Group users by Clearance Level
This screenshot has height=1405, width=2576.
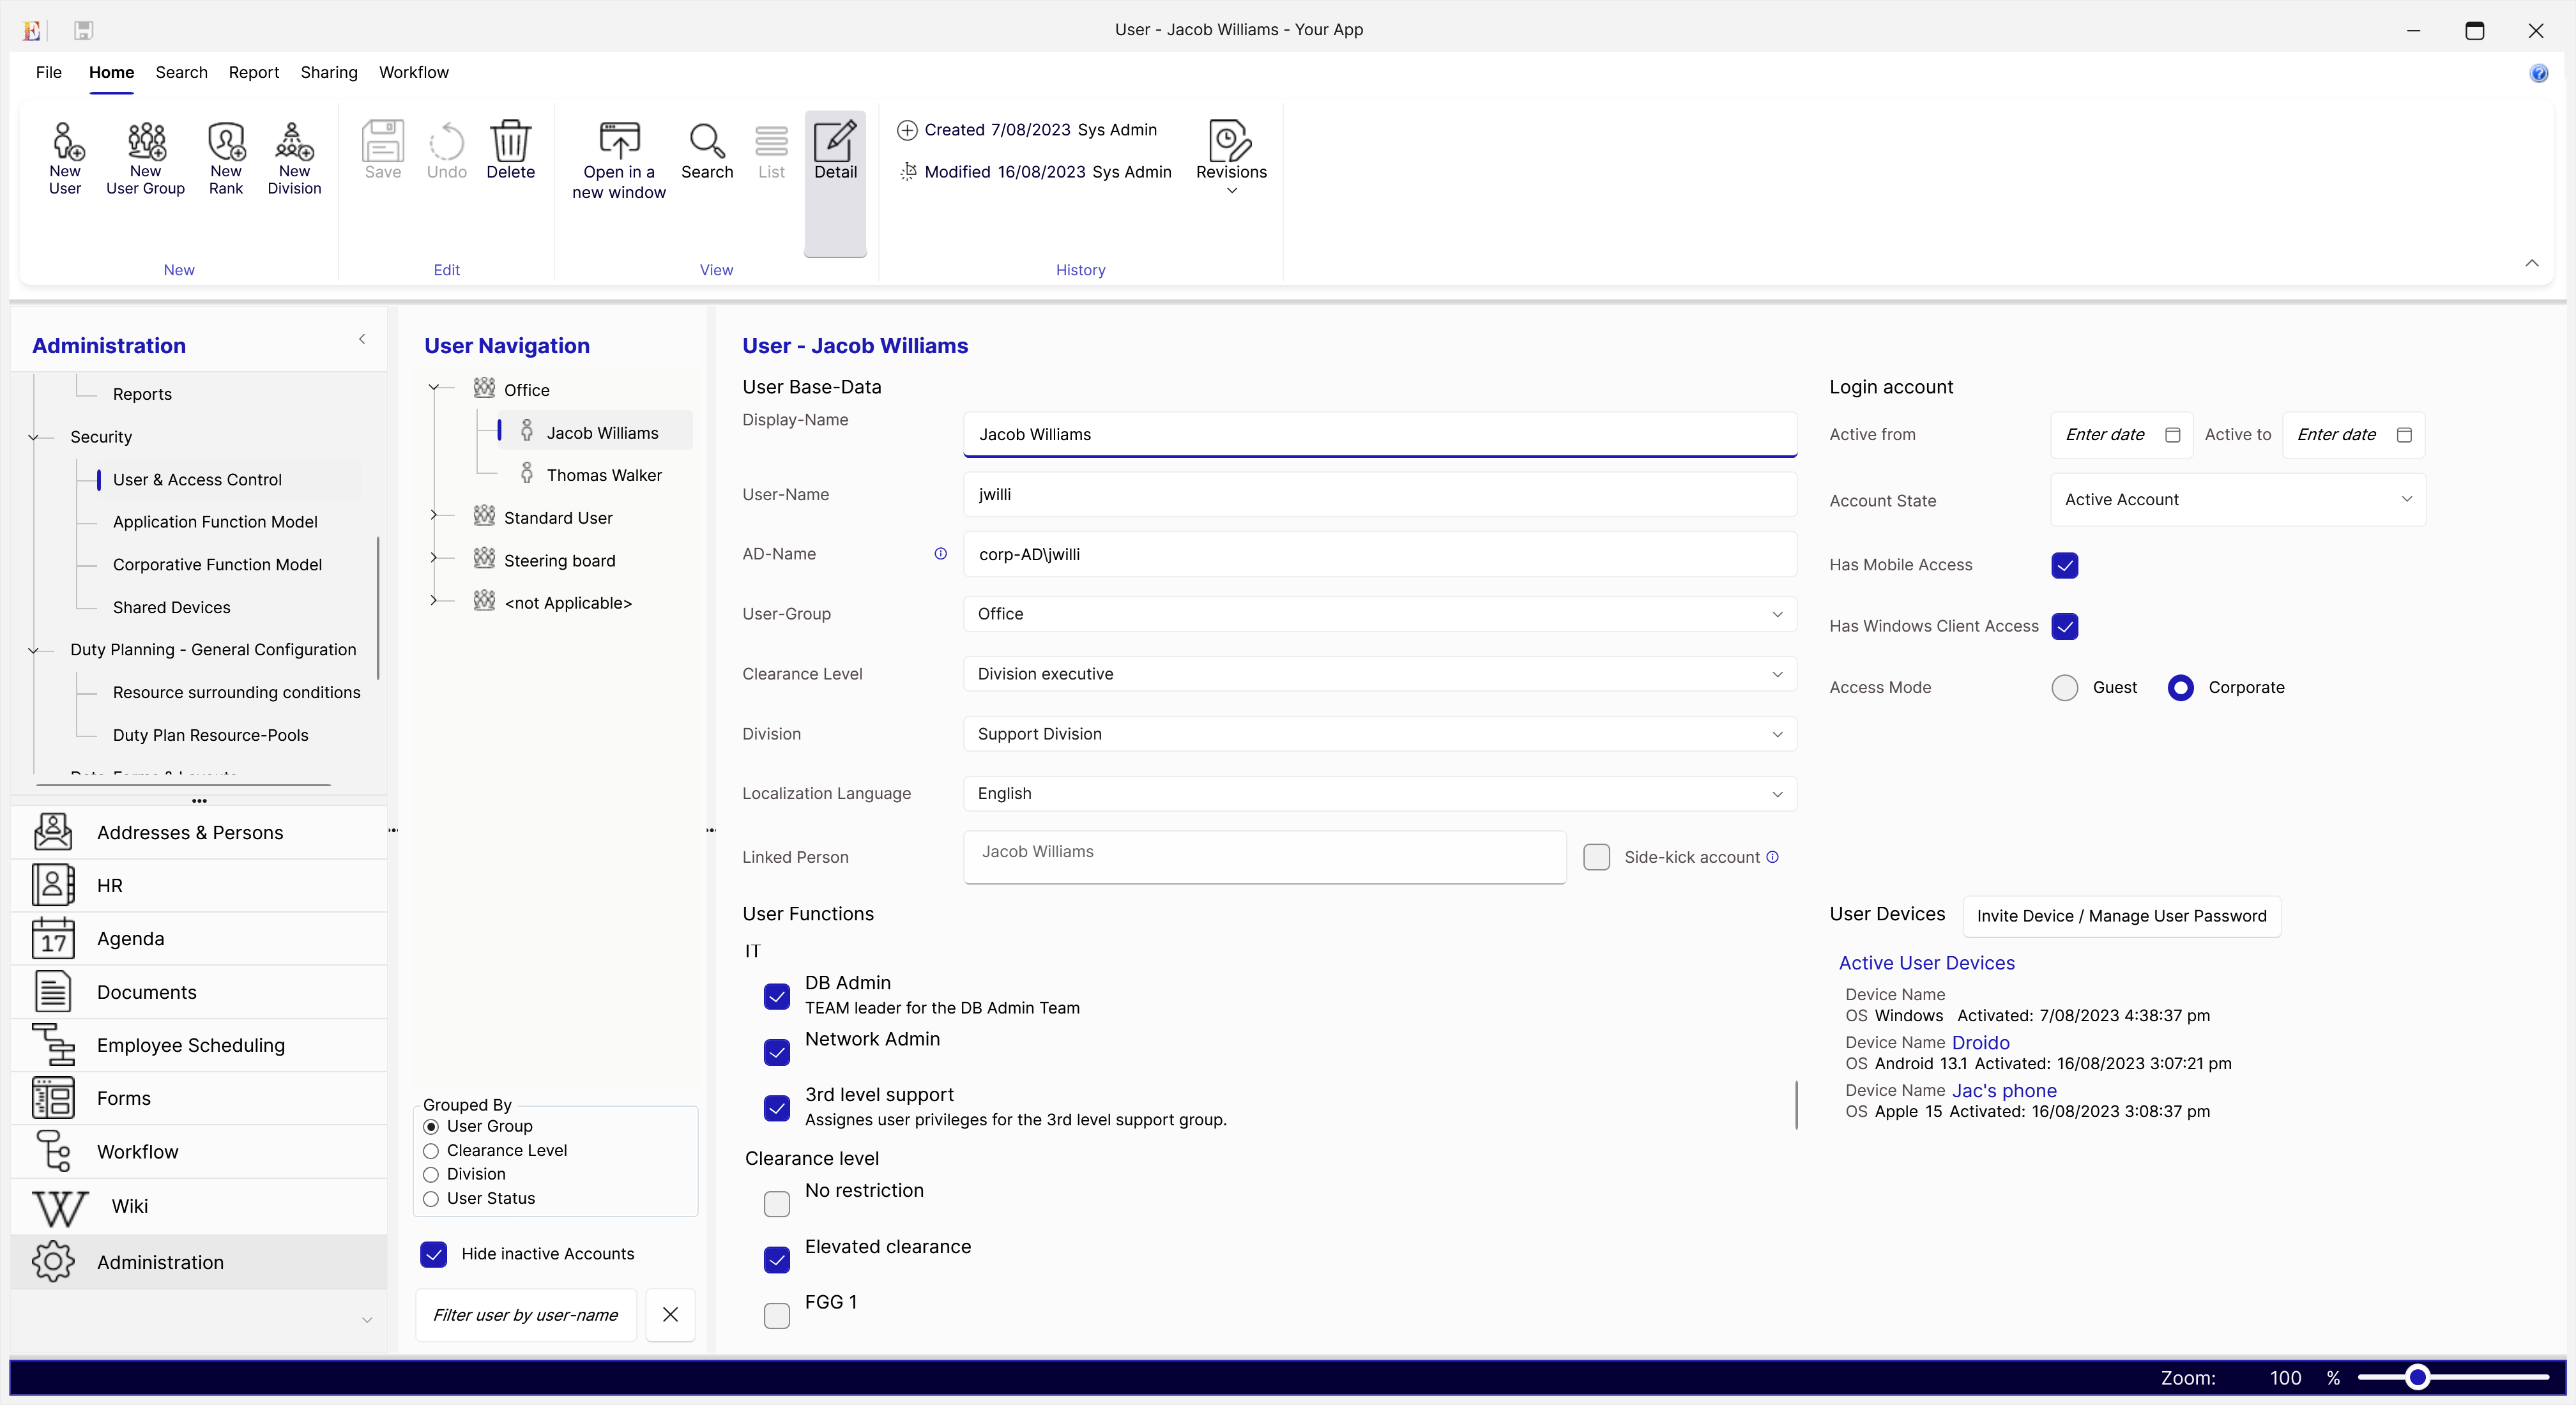431,1151
